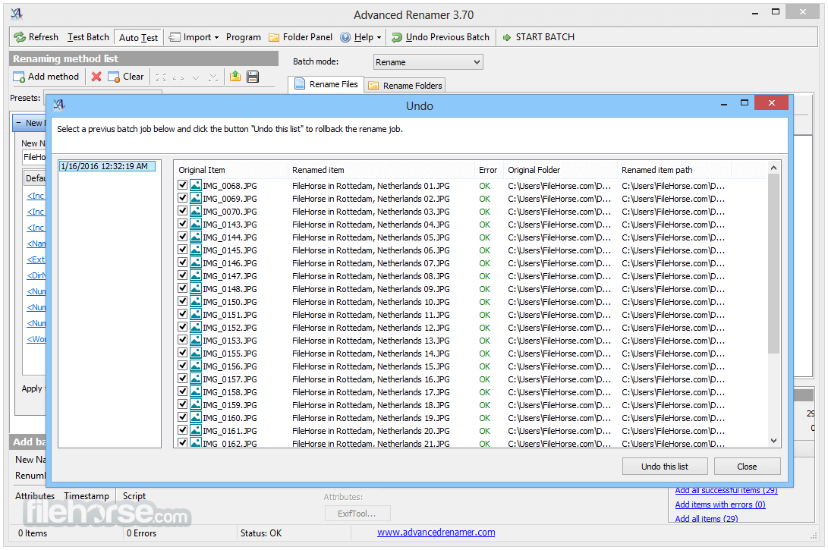Screen dimensions: 828x550
Task: Click Undo Previous Batch arrow icon
Action: point(397,37)
